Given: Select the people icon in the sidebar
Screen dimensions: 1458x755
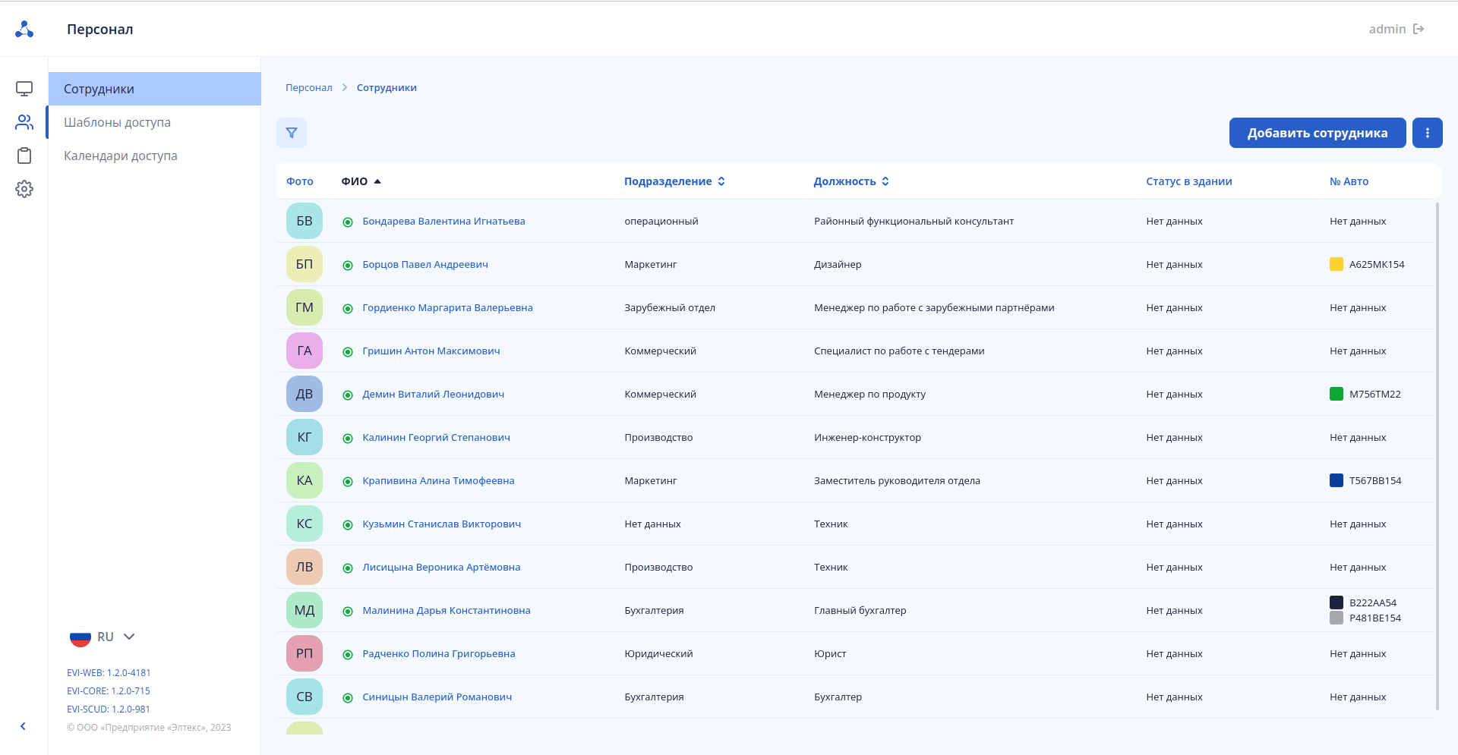Looking at the screenshot, I should click(x=24, y=121).
